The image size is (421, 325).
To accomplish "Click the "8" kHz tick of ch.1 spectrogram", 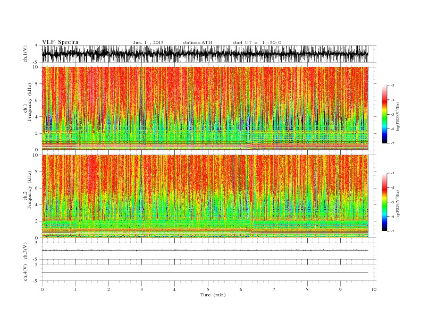I will 37,84.
